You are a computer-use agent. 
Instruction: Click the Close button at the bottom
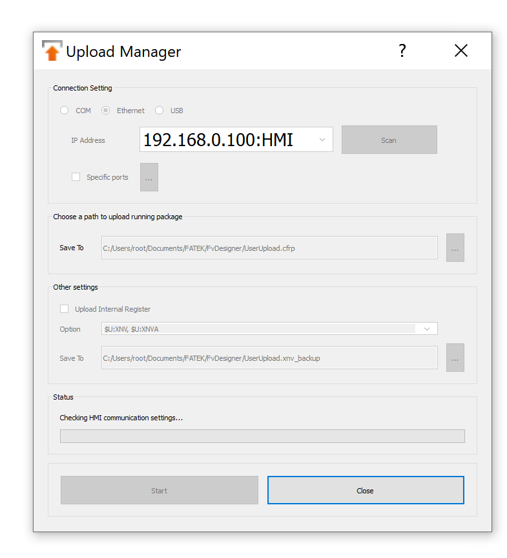pos(365,490)
